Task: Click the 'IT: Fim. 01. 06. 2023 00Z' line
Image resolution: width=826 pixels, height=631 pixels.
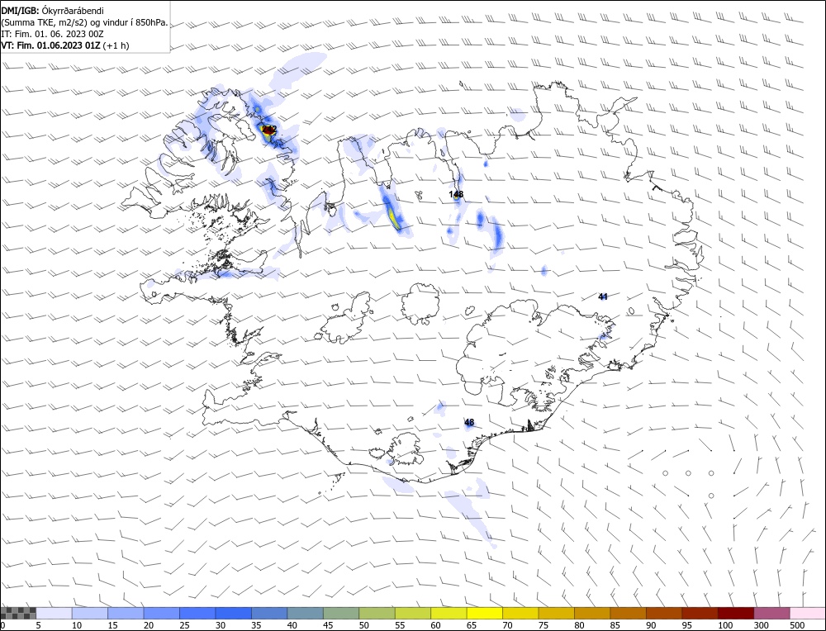Action: point(52,34)
